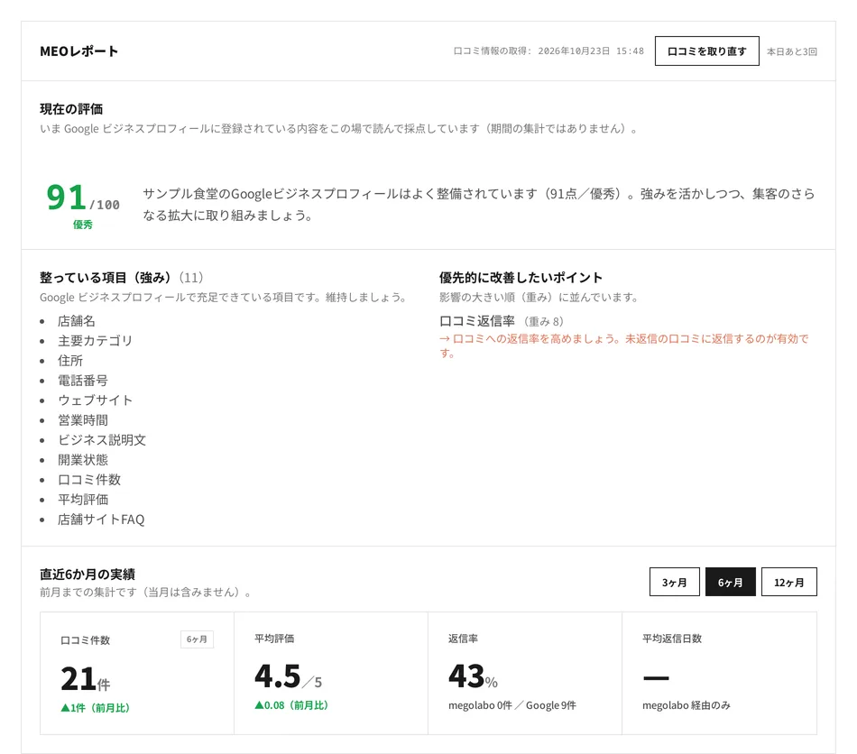Click the 前月までの集計です note

145,593
